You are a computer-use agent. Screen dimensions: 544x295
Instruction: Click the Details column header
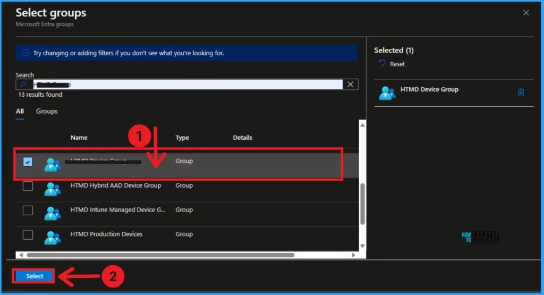coord(242,138)
